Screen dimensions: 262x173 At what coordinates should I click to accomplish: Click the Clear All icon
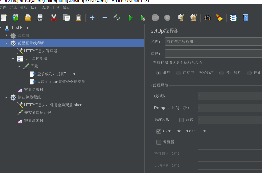click(193, 18)
